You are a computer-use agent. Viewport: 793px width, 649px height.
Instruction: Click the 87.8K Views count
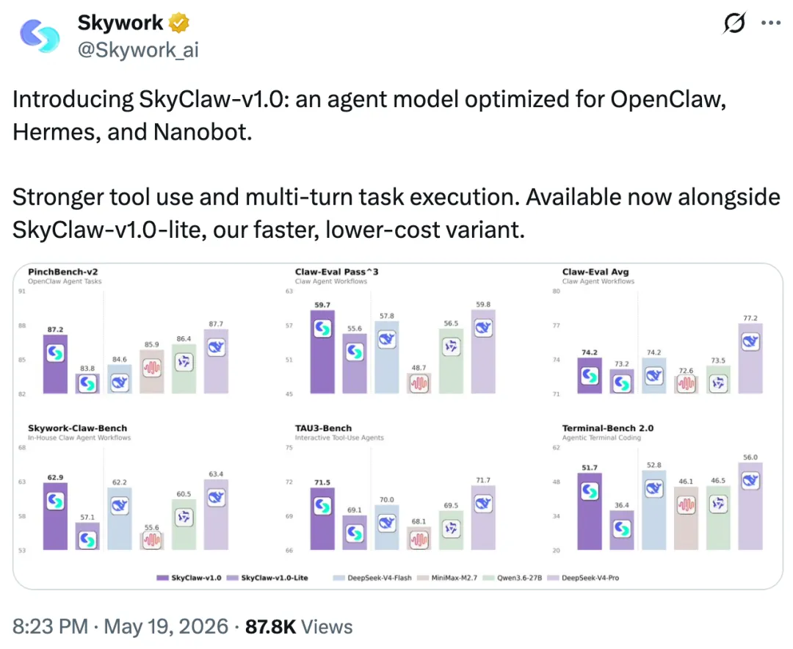pos(299,626)
